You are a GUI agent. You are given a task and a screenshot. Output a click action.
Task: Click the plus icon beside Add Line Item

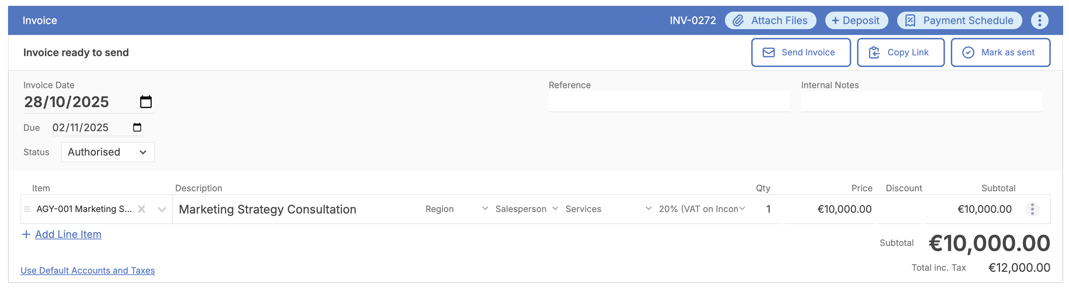(x=26, y=235)
